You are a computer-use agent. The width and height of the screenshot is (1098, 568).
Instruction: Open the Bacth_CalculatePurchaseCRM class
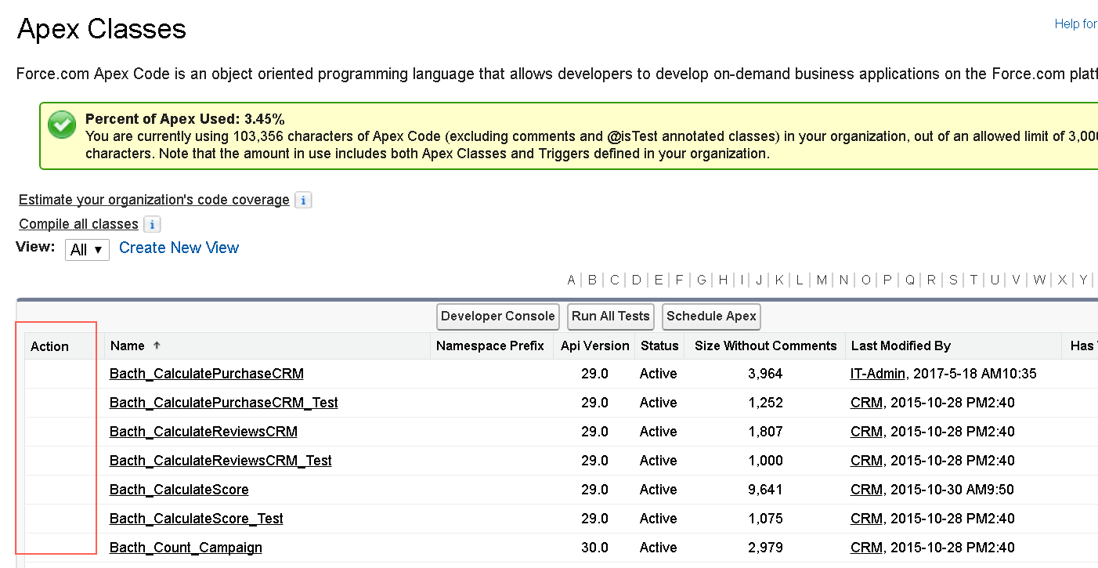(x=206, y=374)
